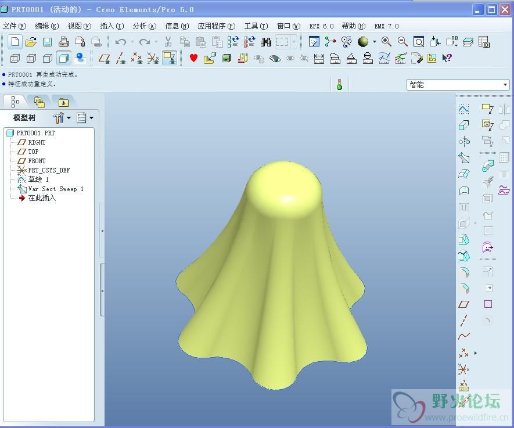Switch to wireframe display mode
The height and width of the screenshot is (428, 514).
15,58
